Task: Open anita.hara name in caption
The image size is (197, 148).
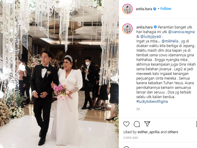Action: [144, 27]
